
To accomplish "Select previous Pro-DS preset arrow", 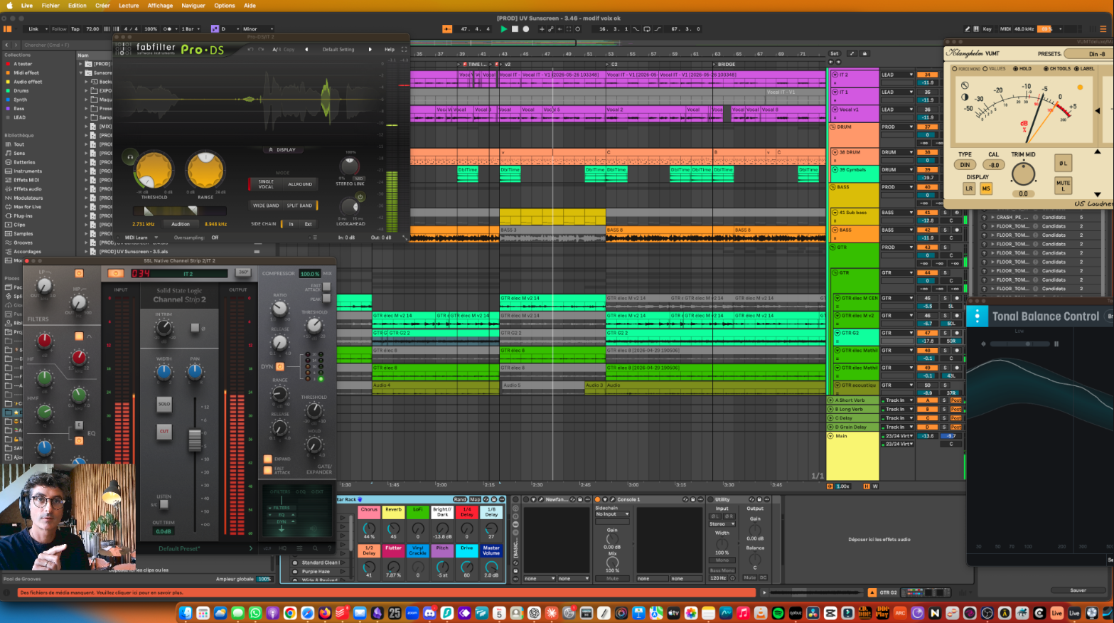I will coord(306,50).
